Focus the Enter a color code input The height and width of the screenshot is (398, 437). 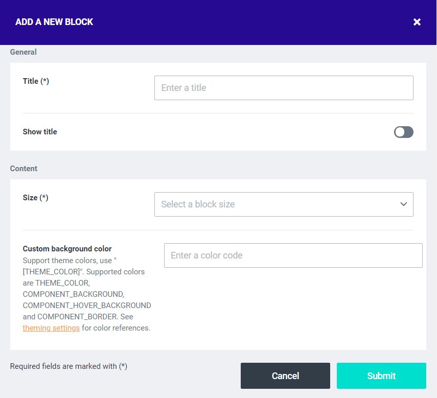pos(293,255)
